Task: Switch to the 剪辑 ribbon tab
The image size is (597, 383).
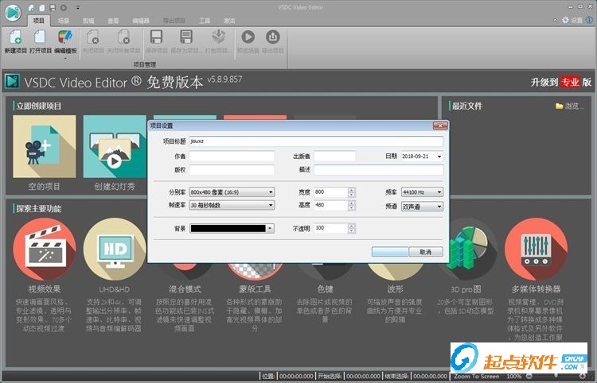Action: 88,21
